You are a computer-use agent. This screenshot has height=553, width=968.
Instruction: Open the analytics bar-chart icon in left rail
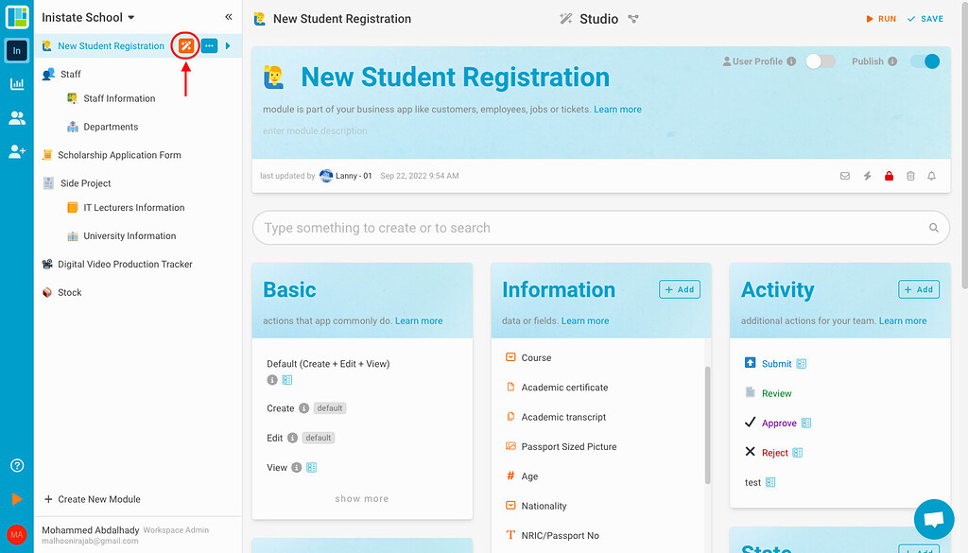point(15,84)
